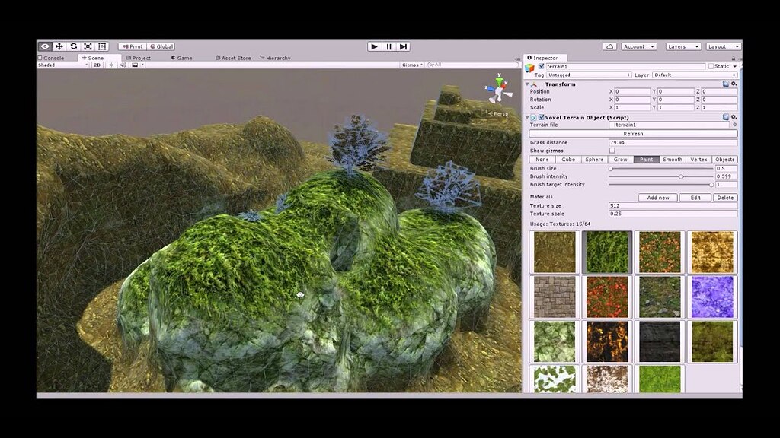Toggle scene lighting in the Scene view

[112, 65]
